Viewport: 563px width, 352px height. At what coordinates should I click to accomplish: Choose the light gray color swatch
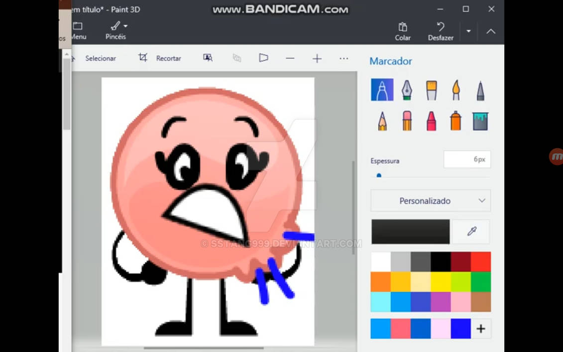click(x=401, y=261)
